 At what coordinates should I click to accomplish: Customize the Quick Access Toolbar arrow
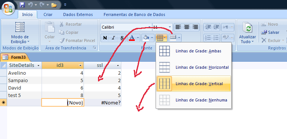(x=65, y=5)
